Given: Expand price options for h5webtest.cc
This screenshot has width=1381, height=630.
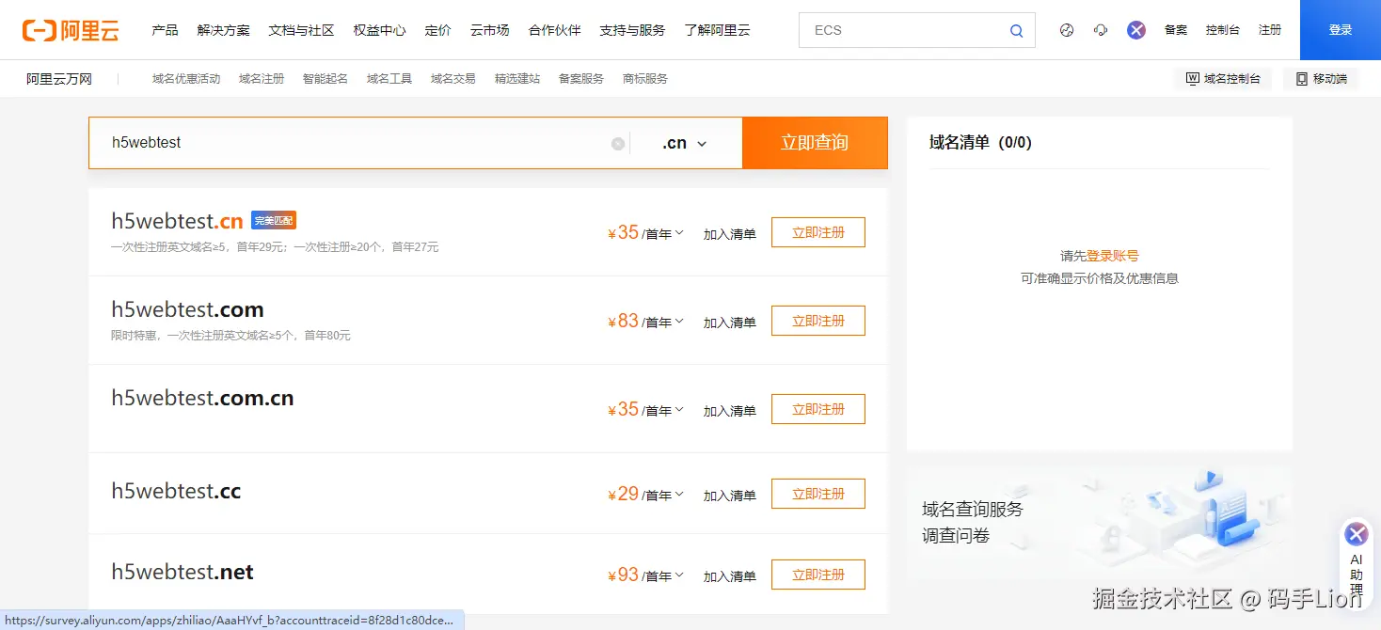Looking at the screenshot, I should [679, 494].
